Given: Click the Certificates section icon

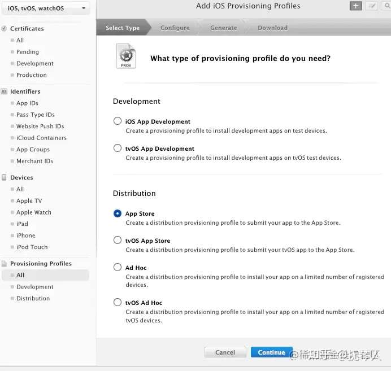Looking at the screenshot, I should point(5,28).
